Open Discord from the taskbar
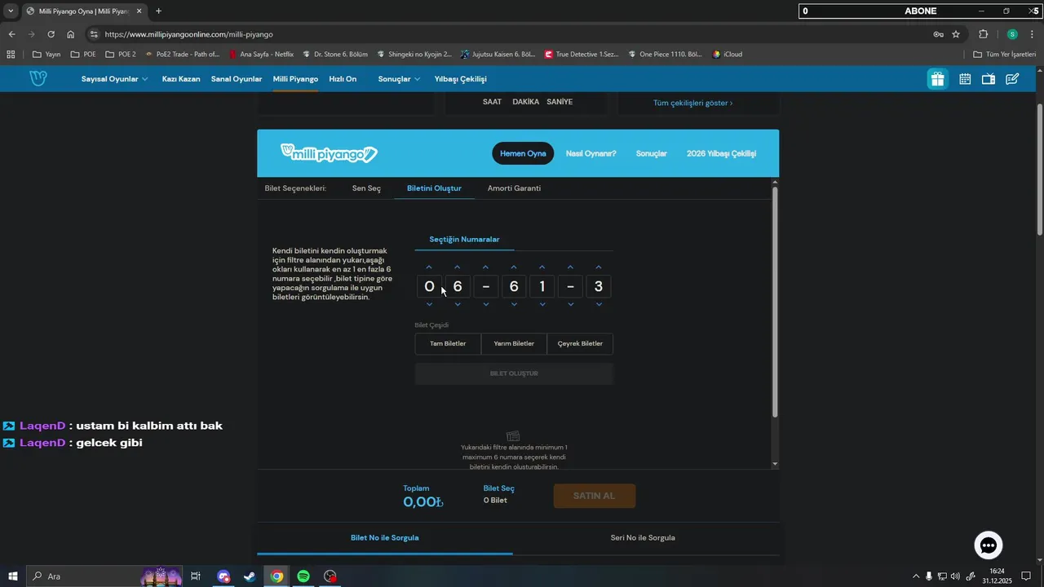Viewport: 1044px width, 587px height. pyautogui.click(x=223, y=576)
